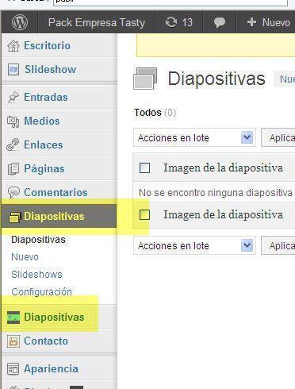Click the green Diapositivas image icon
This screenshot has height=389, width=295.
13,318
